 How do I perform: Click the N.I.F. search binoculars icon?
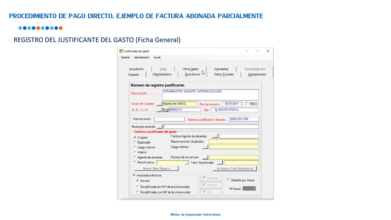166,110
